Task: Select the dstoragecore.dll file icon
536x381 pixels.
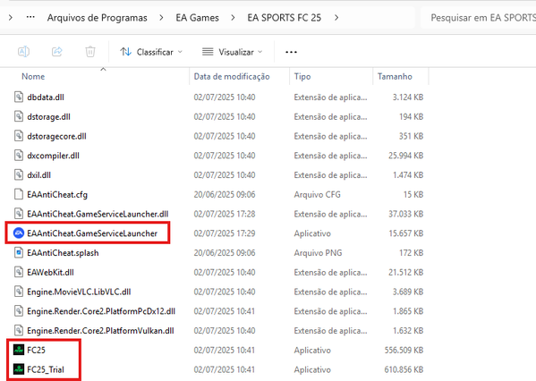Action: click(19, 136)
